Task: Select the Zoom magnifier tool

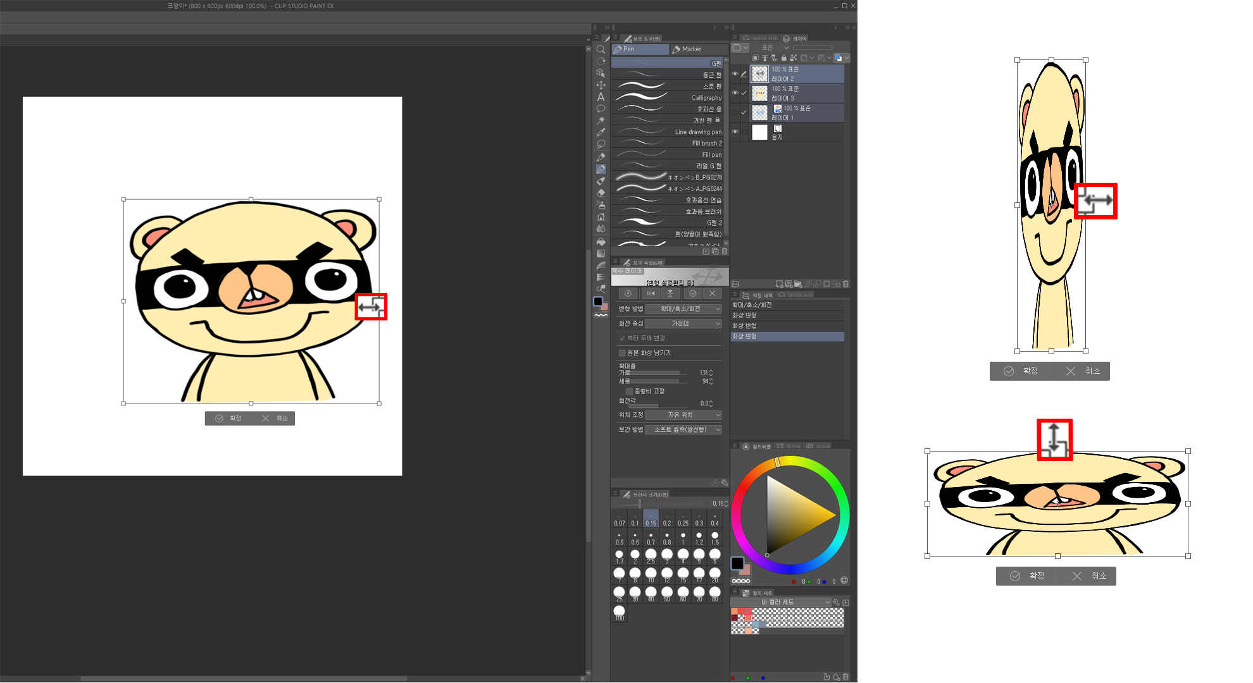Action: [601, 49]
